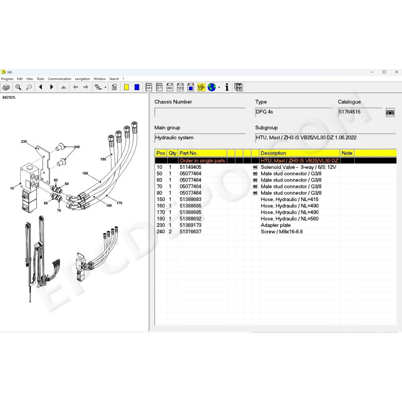Click the grey back arrow icon

tap(75, 87)
